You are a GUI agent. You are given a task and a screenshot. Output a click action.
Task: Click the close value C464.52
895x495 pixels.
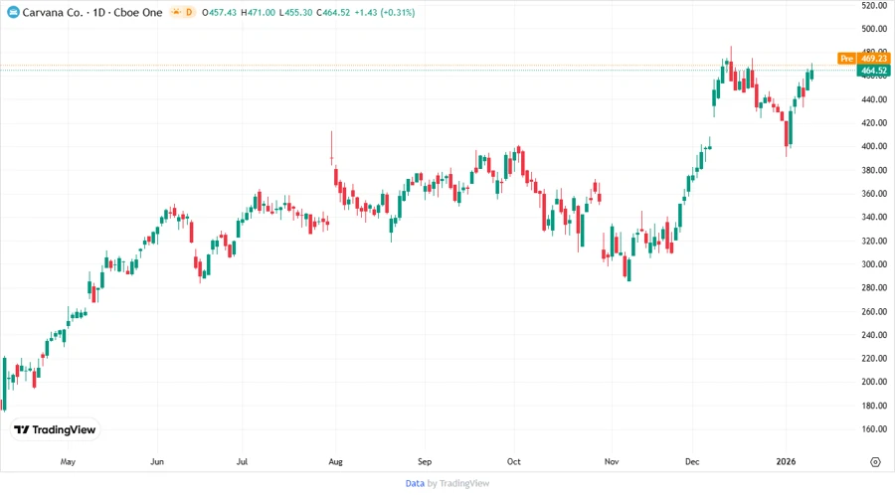pos(333,12)
